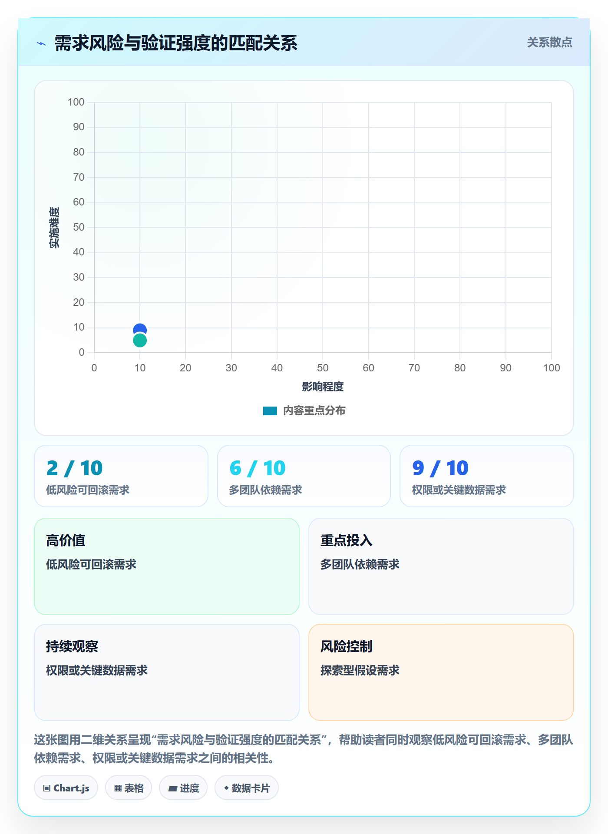Click the Chart.js tag chip
Image resolution: width=608 pixels, height=834 pixels.
[x=66, y=788]
